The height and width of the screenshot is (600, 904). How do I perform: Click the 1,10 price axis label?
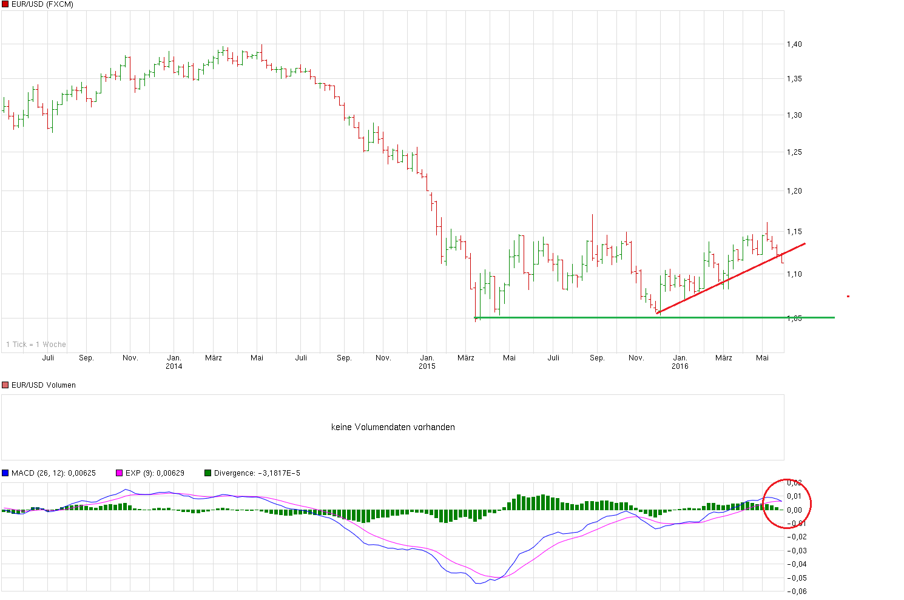794,274
